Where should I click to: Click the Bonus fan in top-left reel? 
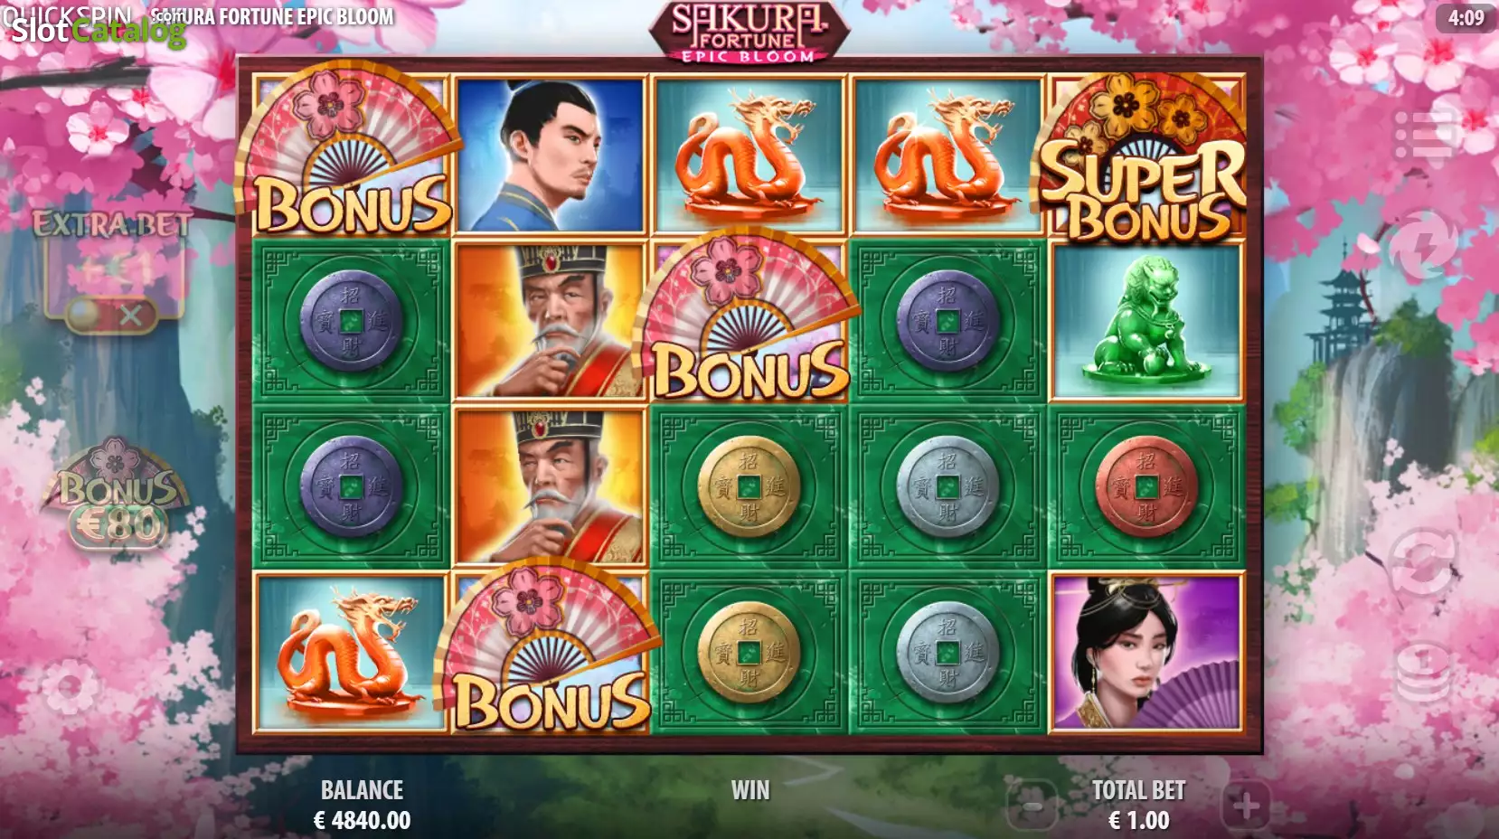348,154
